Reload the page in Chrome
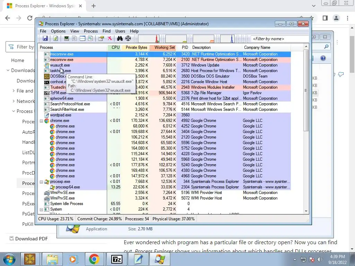Screen dimensions: 355x266 30,18
